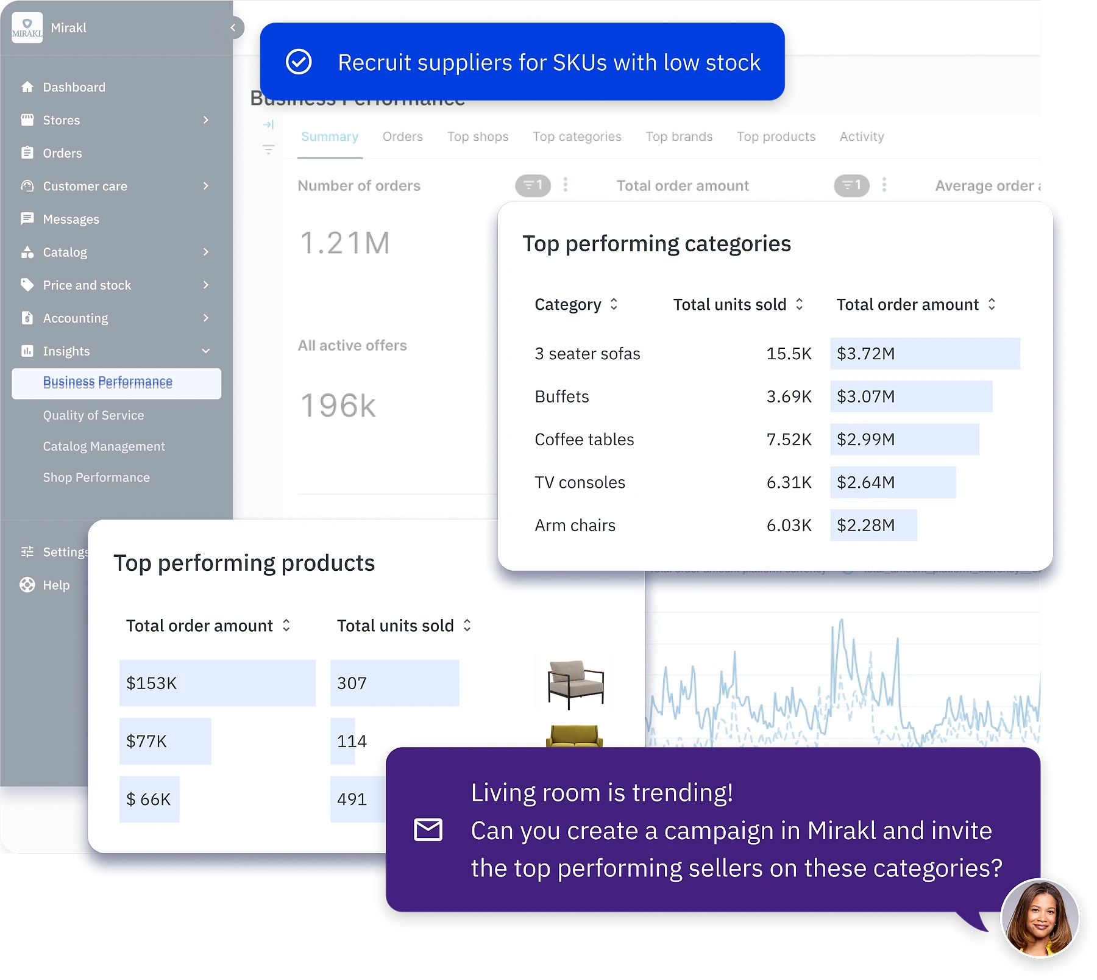The height and width of the screenshot is (980, 1097).
Task: Open the Top brands tab
Action: [680, 137]
